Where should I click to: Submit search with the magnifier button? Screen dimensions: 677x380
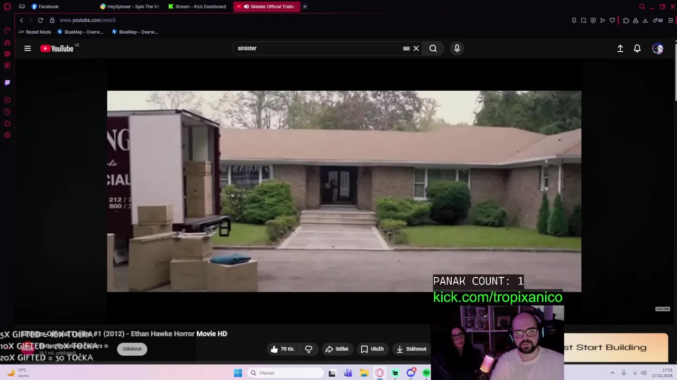pyautogui.click(x=433, y=49)
